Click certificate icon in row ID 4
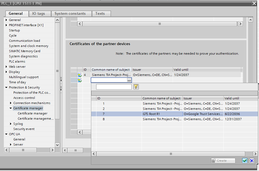This screenshot has width=259, height=171. click(x=80, y=75)
